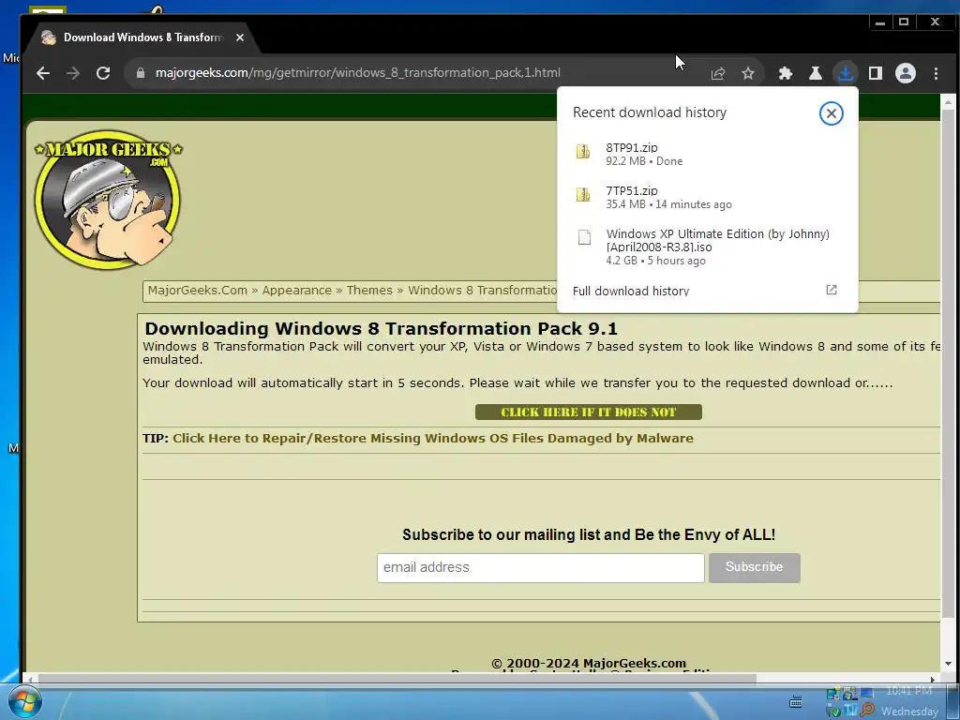The height and width of the screenshot is (720, 960).
Task: Open Chrome's three-dot menu
Action: click(936, 73)
